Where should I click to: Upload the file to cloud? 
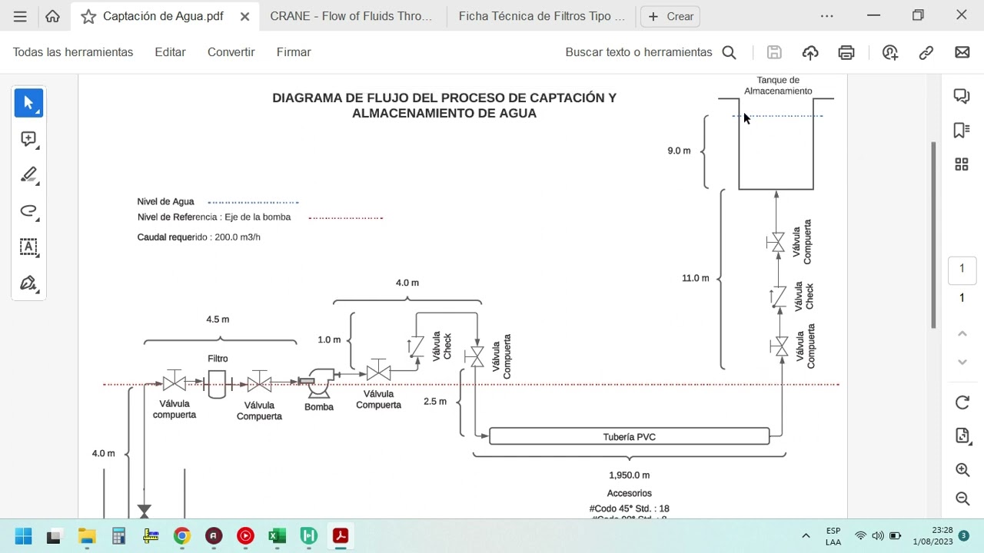click(810, 52)
